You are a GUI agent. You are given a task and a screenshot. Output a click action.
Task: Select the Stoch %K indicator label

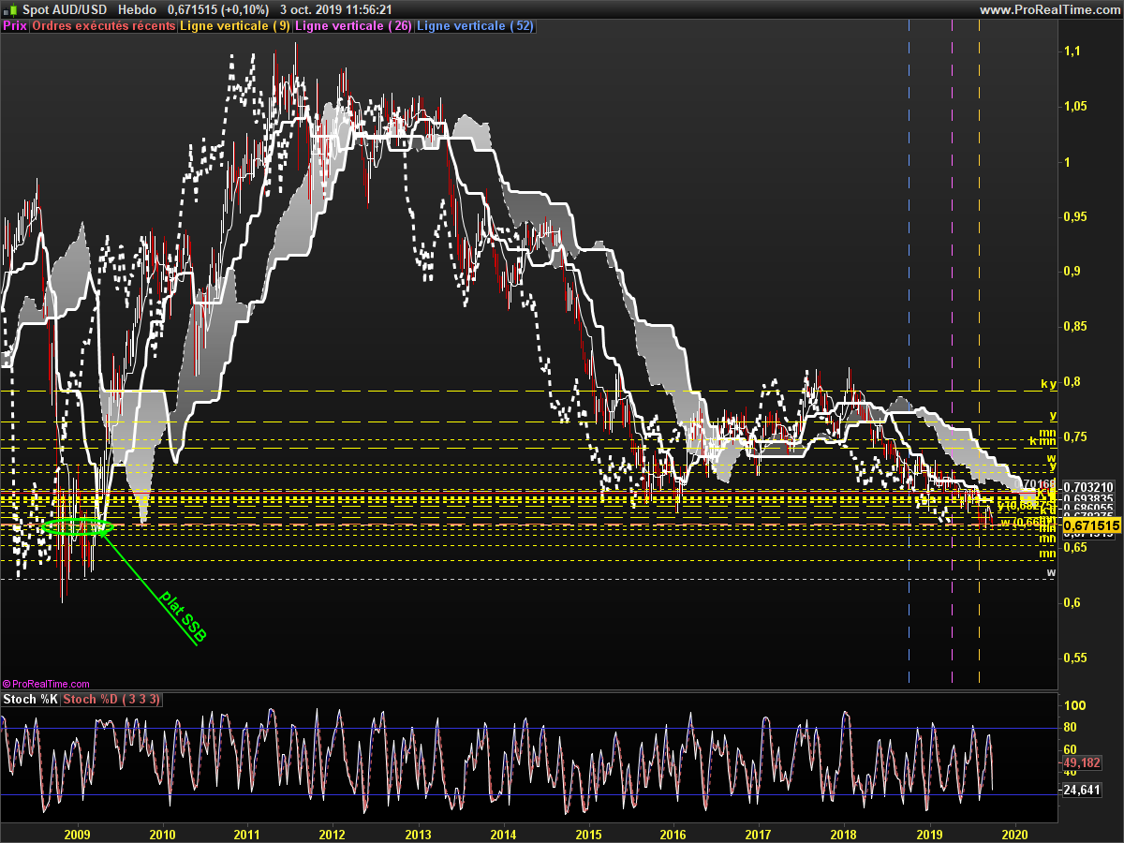click(x=31, y=700)
